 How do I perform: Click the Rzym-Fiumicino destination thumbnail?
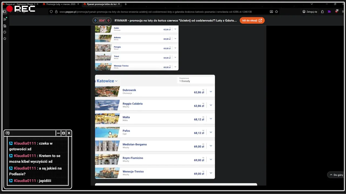[x=107, y=160]
